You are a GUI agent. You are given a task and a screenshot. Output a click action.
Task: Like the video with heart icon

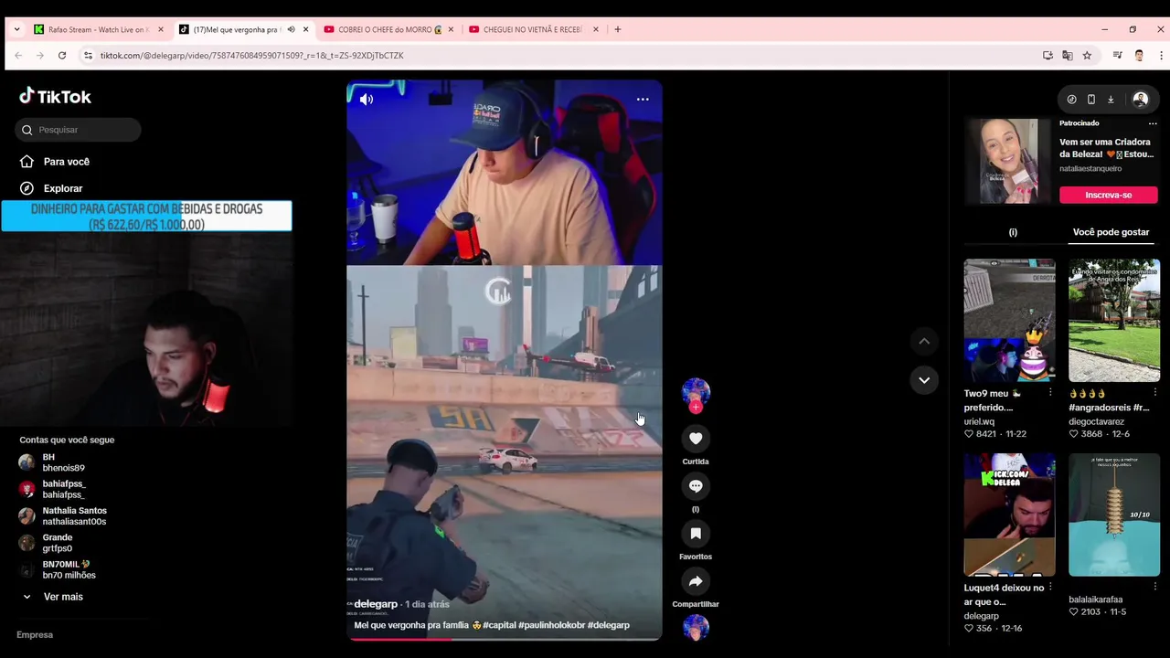tap(696, 439)
